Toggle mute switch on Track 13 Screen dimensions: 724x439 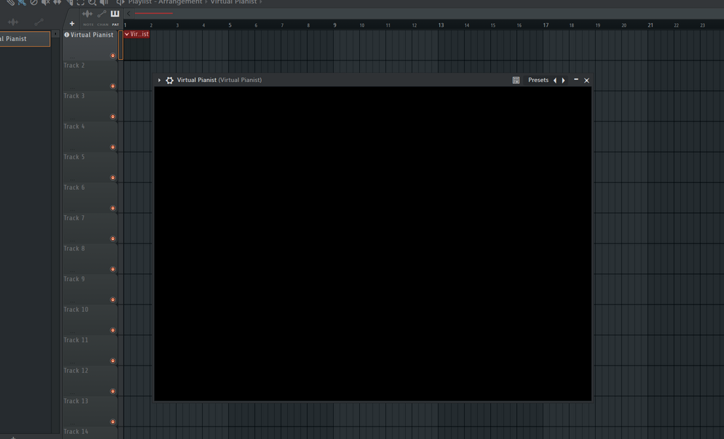point(112,421)
